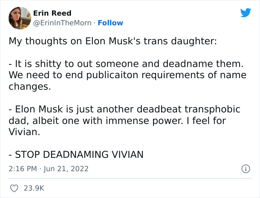Like the tweet with the heart icon

tap(14, 188)
